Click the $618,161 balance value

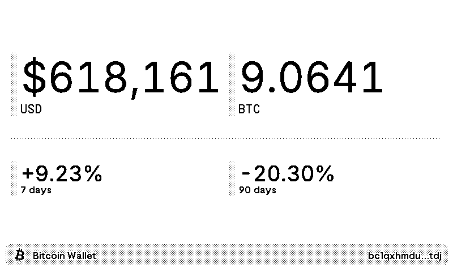click(x=120, y=79)
